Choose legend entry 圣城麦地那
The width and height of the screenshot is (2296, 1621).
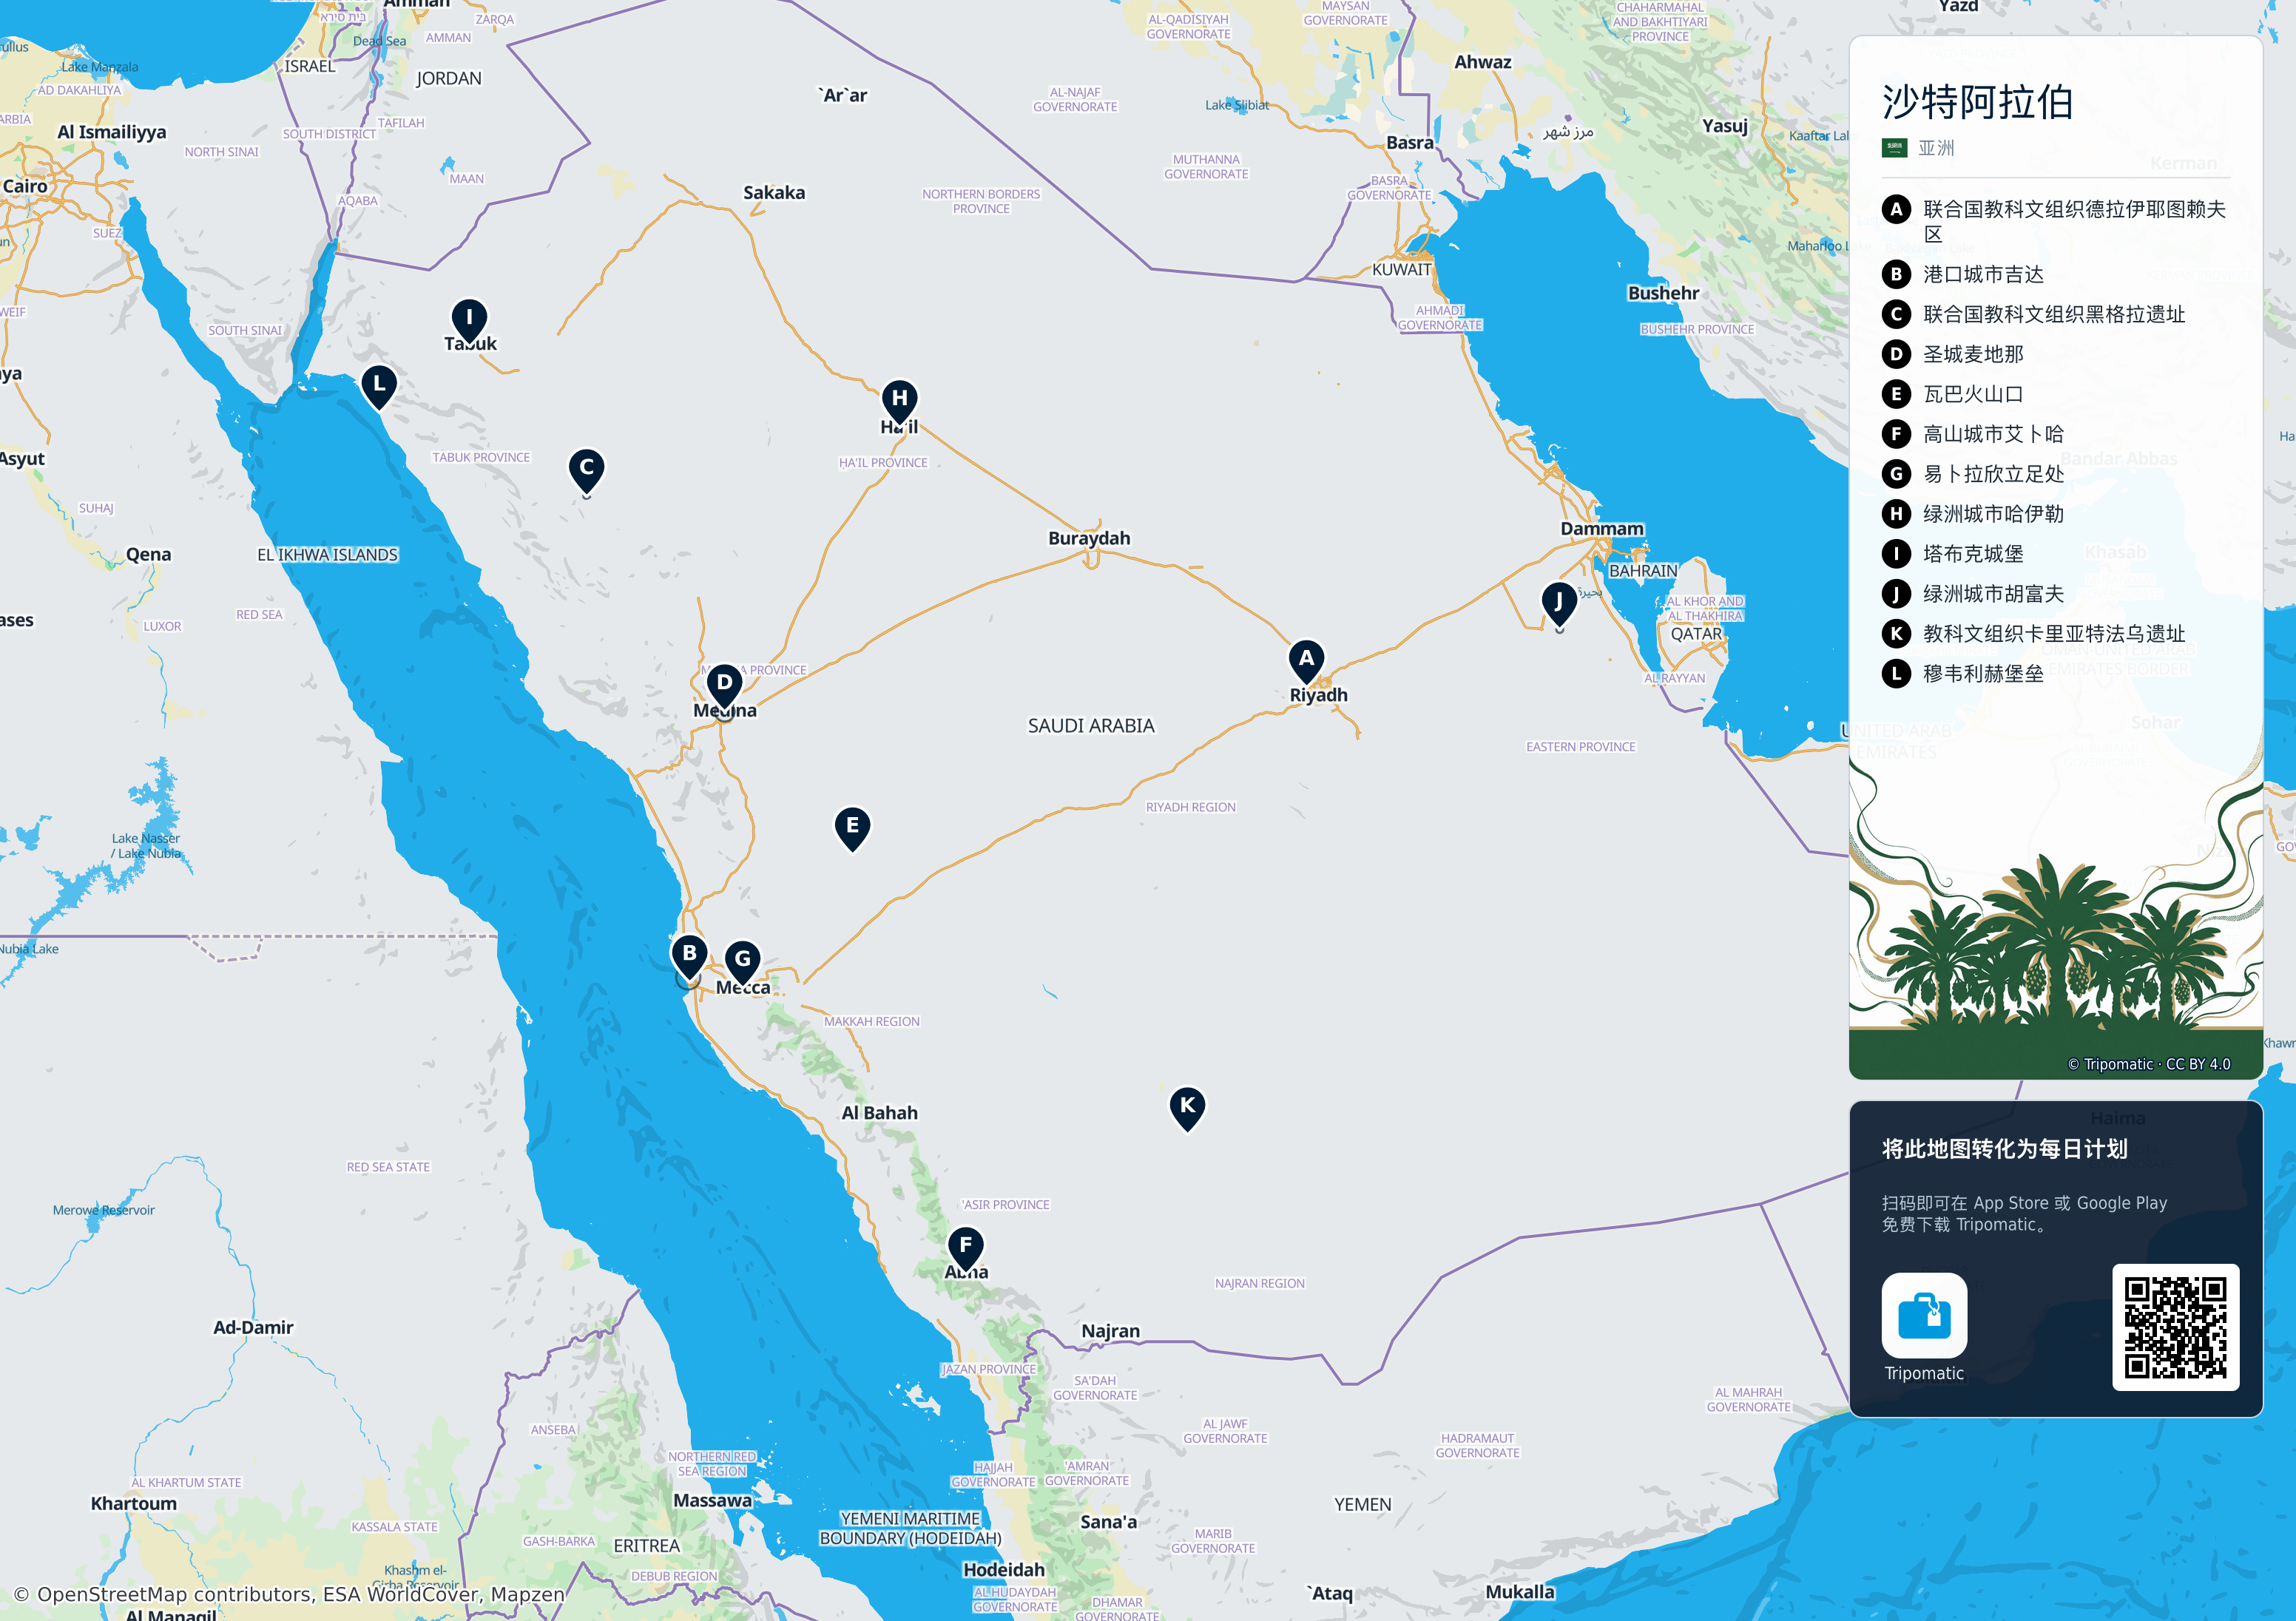click(x=1953, y=354)
